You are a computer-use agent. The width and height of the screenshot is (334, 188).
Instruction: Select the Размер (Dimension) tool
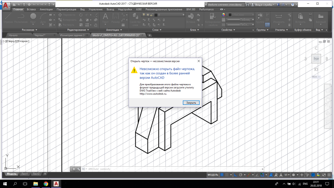(116, 18)
